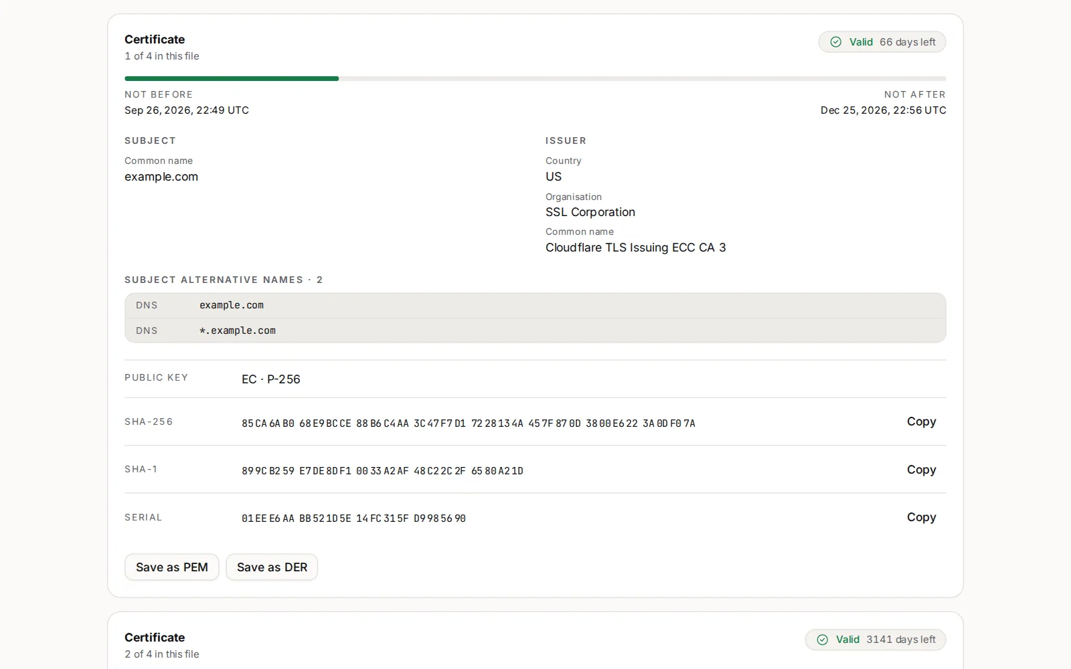Click the public key value 'EC · P-256'
Image resolution: width=1071 pixels, height=669 pixels.
(271, 379)
